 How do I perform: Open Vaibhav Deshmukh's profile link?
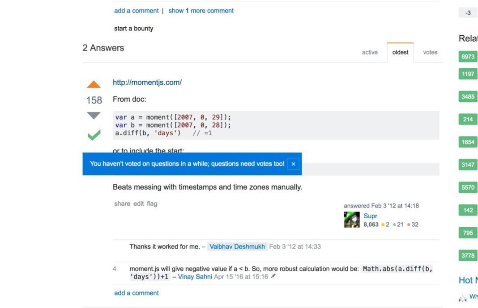237,246
